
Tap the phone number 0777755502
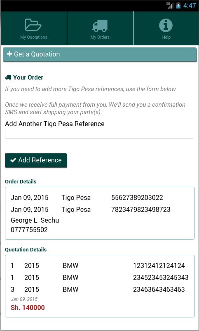point(29,230)
